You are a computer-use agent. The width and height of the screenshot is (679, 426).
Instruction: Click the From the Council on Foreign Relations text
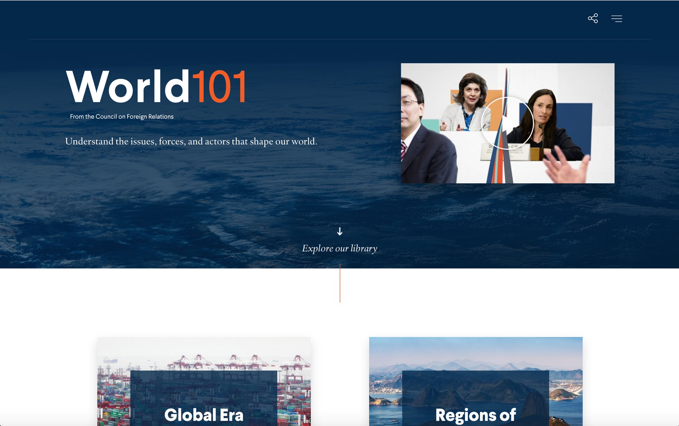122,117
